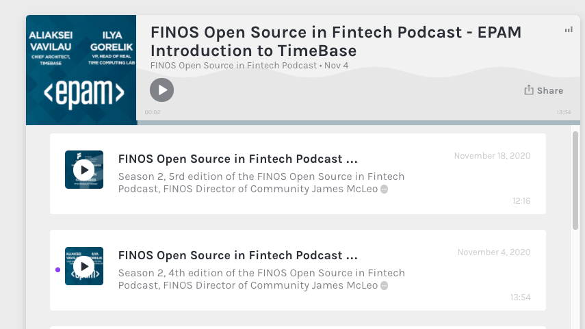Screen dimensions: 585x329
Task: Open the first episode title in list
Action: pos(237,159)
